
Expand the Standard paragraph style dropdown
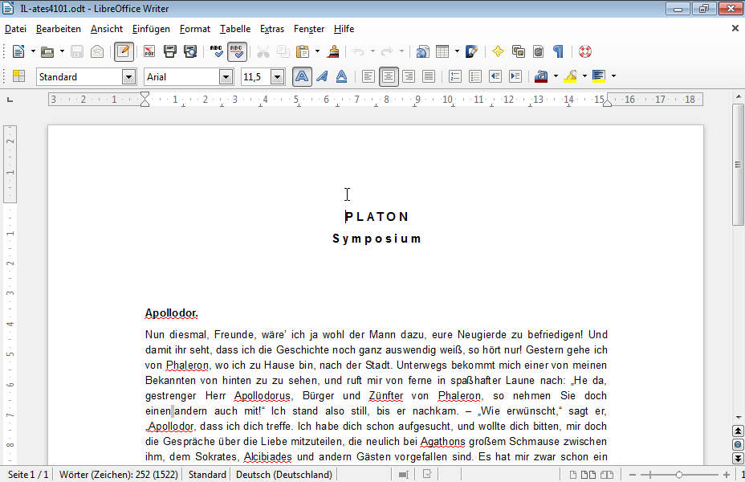click(x=128, y=76)
